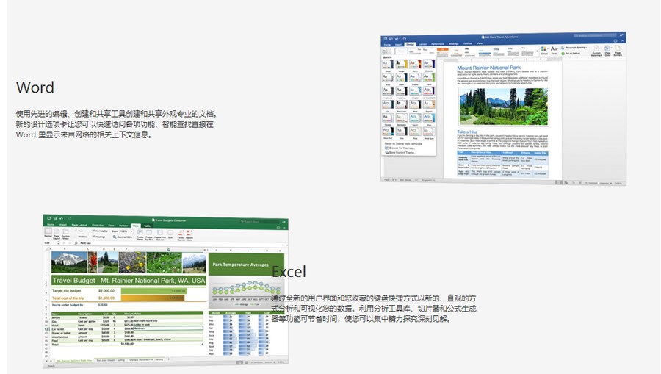Click the save icon in Excel title bar
The height and width of the screenshot is (374, 661).
click(x=55, y=218)
